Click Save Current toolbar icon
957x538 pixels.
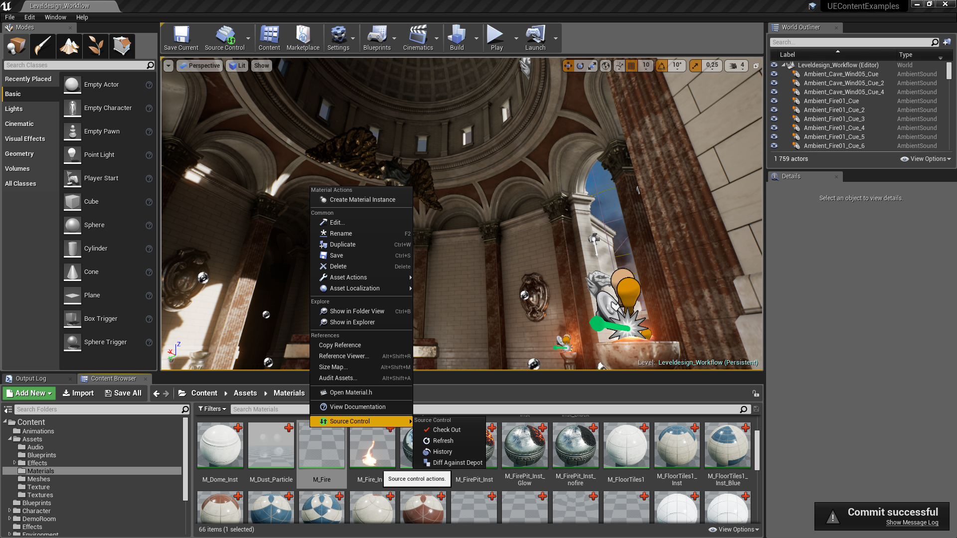(181, 38)
